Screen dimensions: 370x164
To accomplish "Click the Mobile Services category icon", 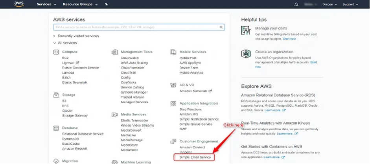I will point(173,52).
